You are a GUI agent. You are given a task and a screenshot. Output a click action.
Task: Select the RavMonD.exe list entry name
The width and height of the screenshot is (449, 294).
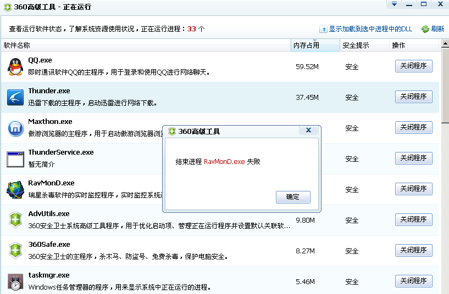[x=51, y=183]
